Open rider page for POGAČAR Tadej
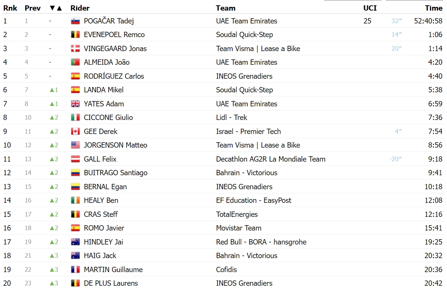Viewport: 447px width, 288px height. [109, 21]
